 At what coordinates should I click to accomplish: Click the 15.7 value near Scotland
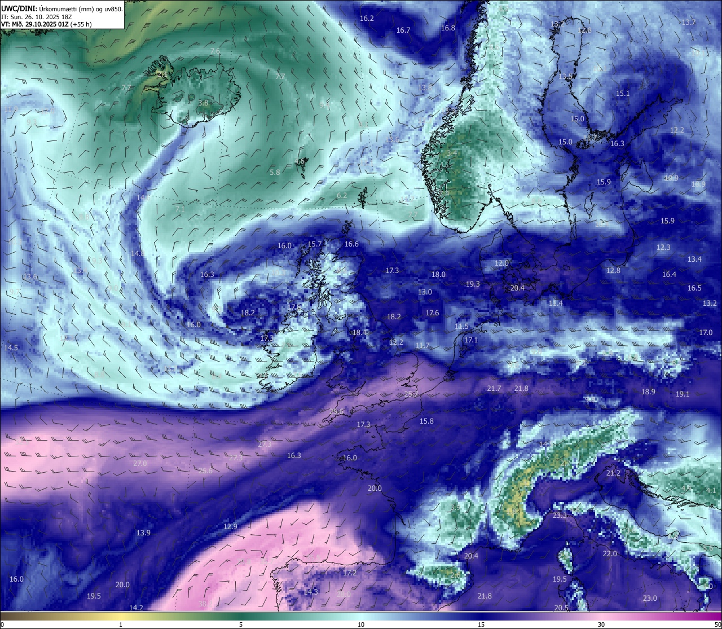(315, 244)
